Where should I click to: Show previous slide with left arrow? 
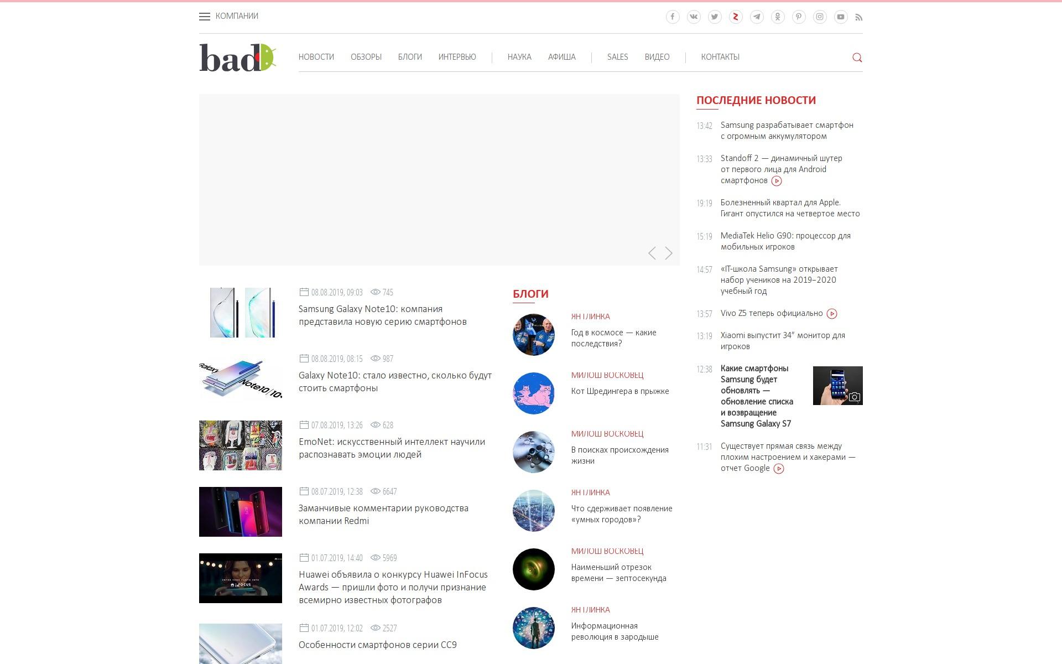(652, 253)
